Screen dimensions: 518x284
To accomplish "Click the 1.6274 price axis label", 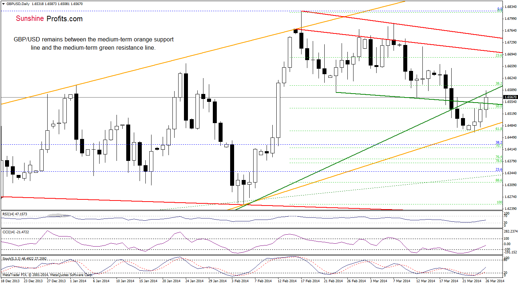I will coord(511,197).
